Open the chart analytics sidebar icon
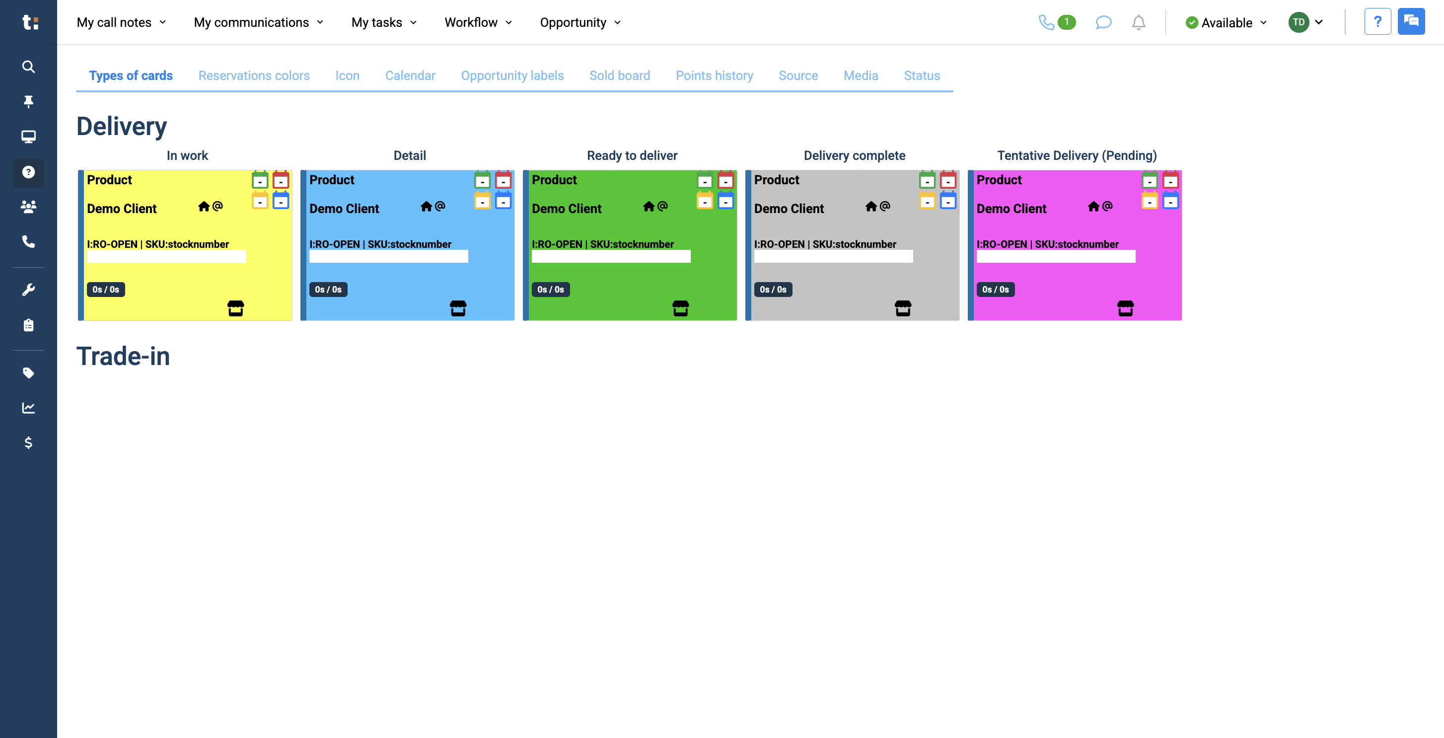The width and height of the screenshot is (1444, 738). [x=28, y=408]
